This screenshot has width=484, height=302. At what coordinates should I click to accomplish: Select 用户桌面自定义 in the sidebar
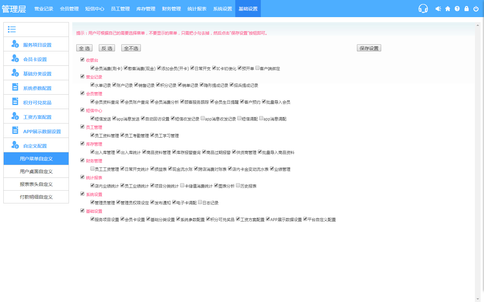(x=36, y=171)
